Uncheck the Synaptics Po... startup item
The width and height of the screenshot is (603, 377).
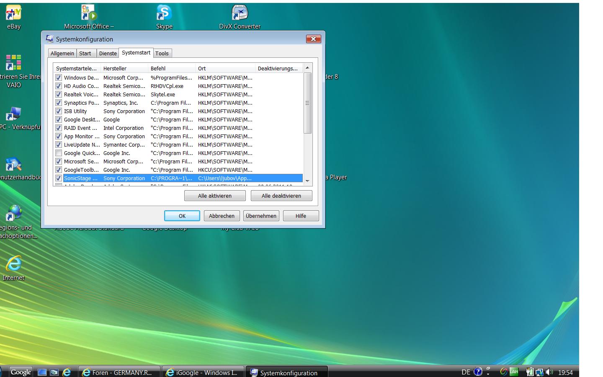tap(59, 103)
